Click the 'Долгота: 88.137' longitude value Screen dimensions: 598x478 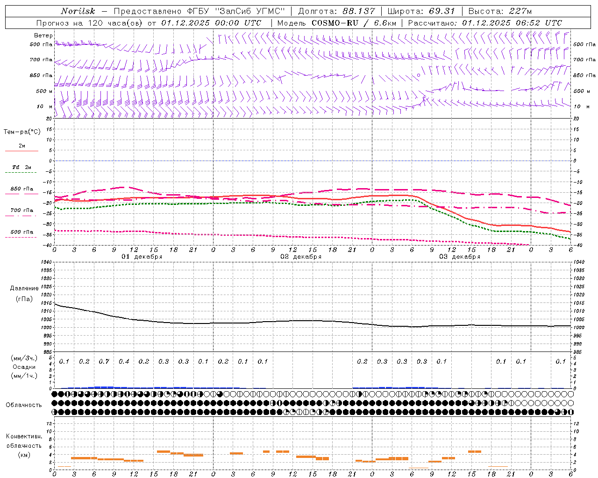coord(336,11)
